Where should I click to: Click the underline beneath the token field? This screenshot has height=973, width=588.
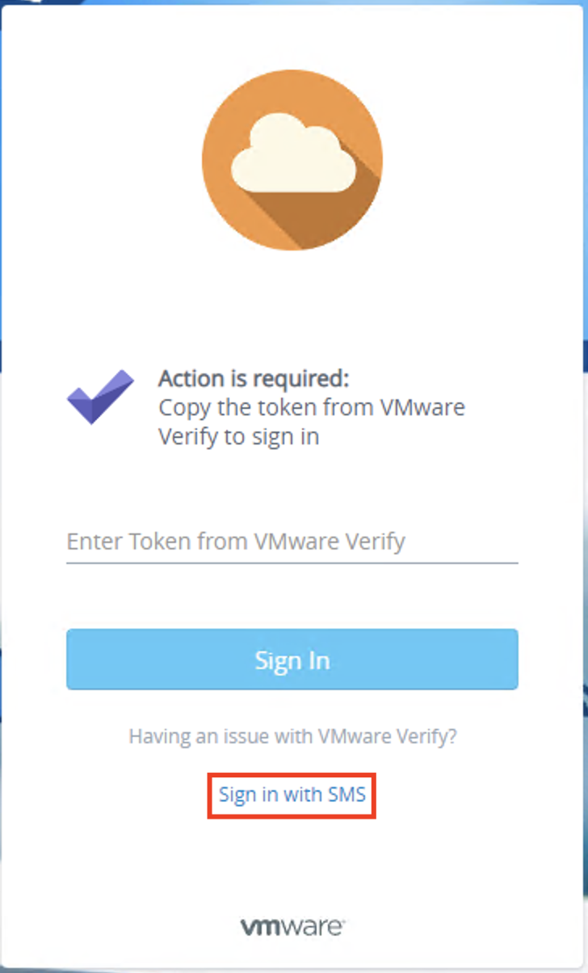tap(292, 562)
